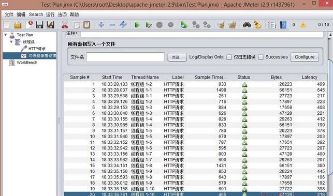Click the Close test plan toolbar icon

tap(29, 25)
